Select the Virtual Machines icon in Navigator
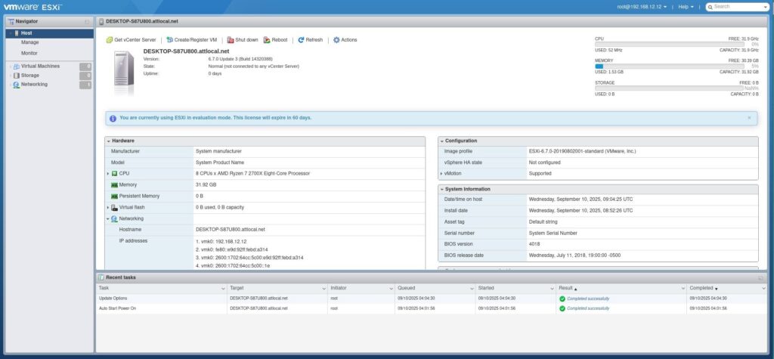This screenshot has width=774, height=359. coord(17,67)
